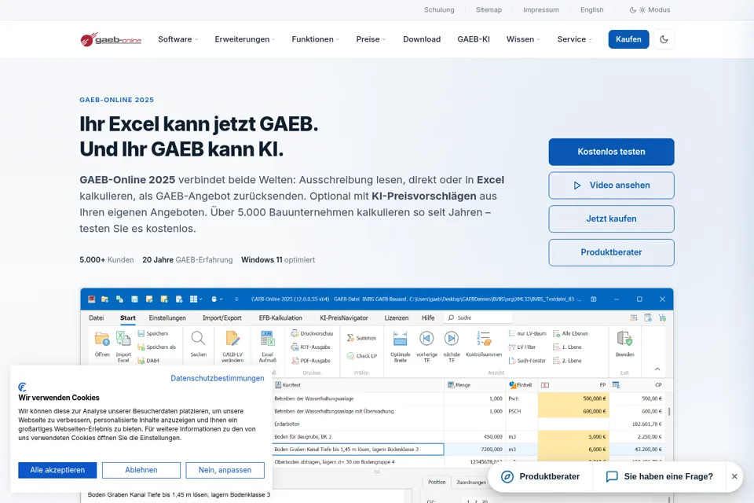Click Check EP in the Prüfen group
Viewport: 754px width, 503px height.
tap(361, 356)
